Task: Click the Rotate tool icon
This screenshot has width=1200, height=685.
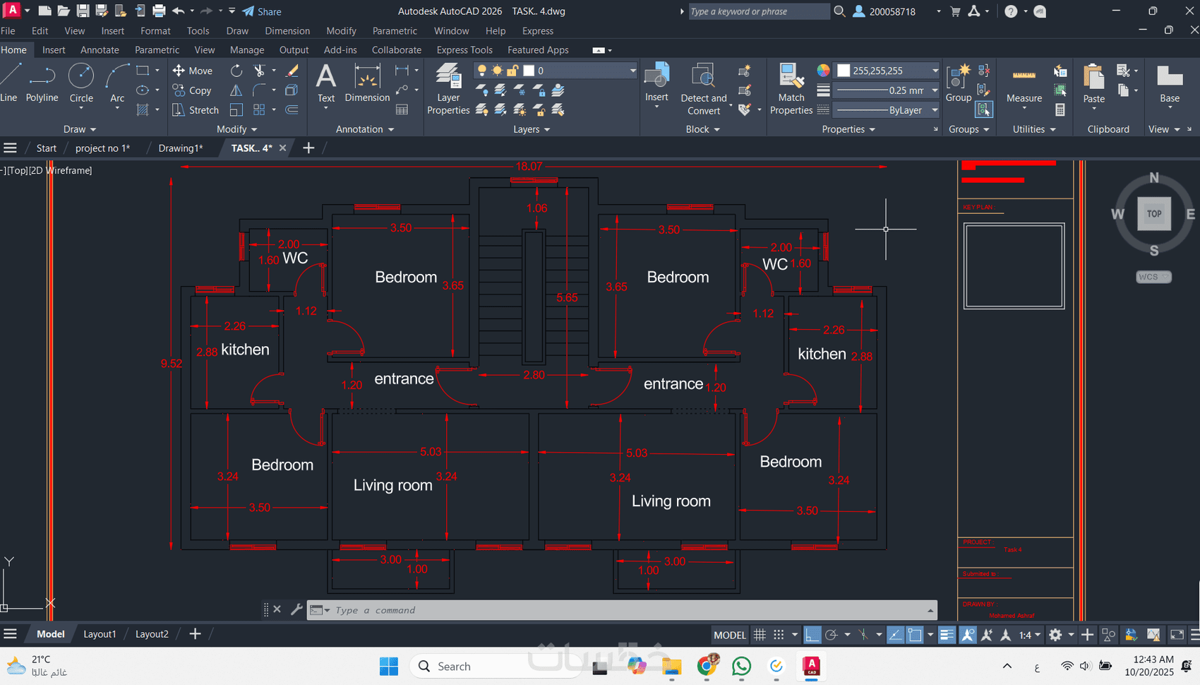Action: click(x=236, y=71)
